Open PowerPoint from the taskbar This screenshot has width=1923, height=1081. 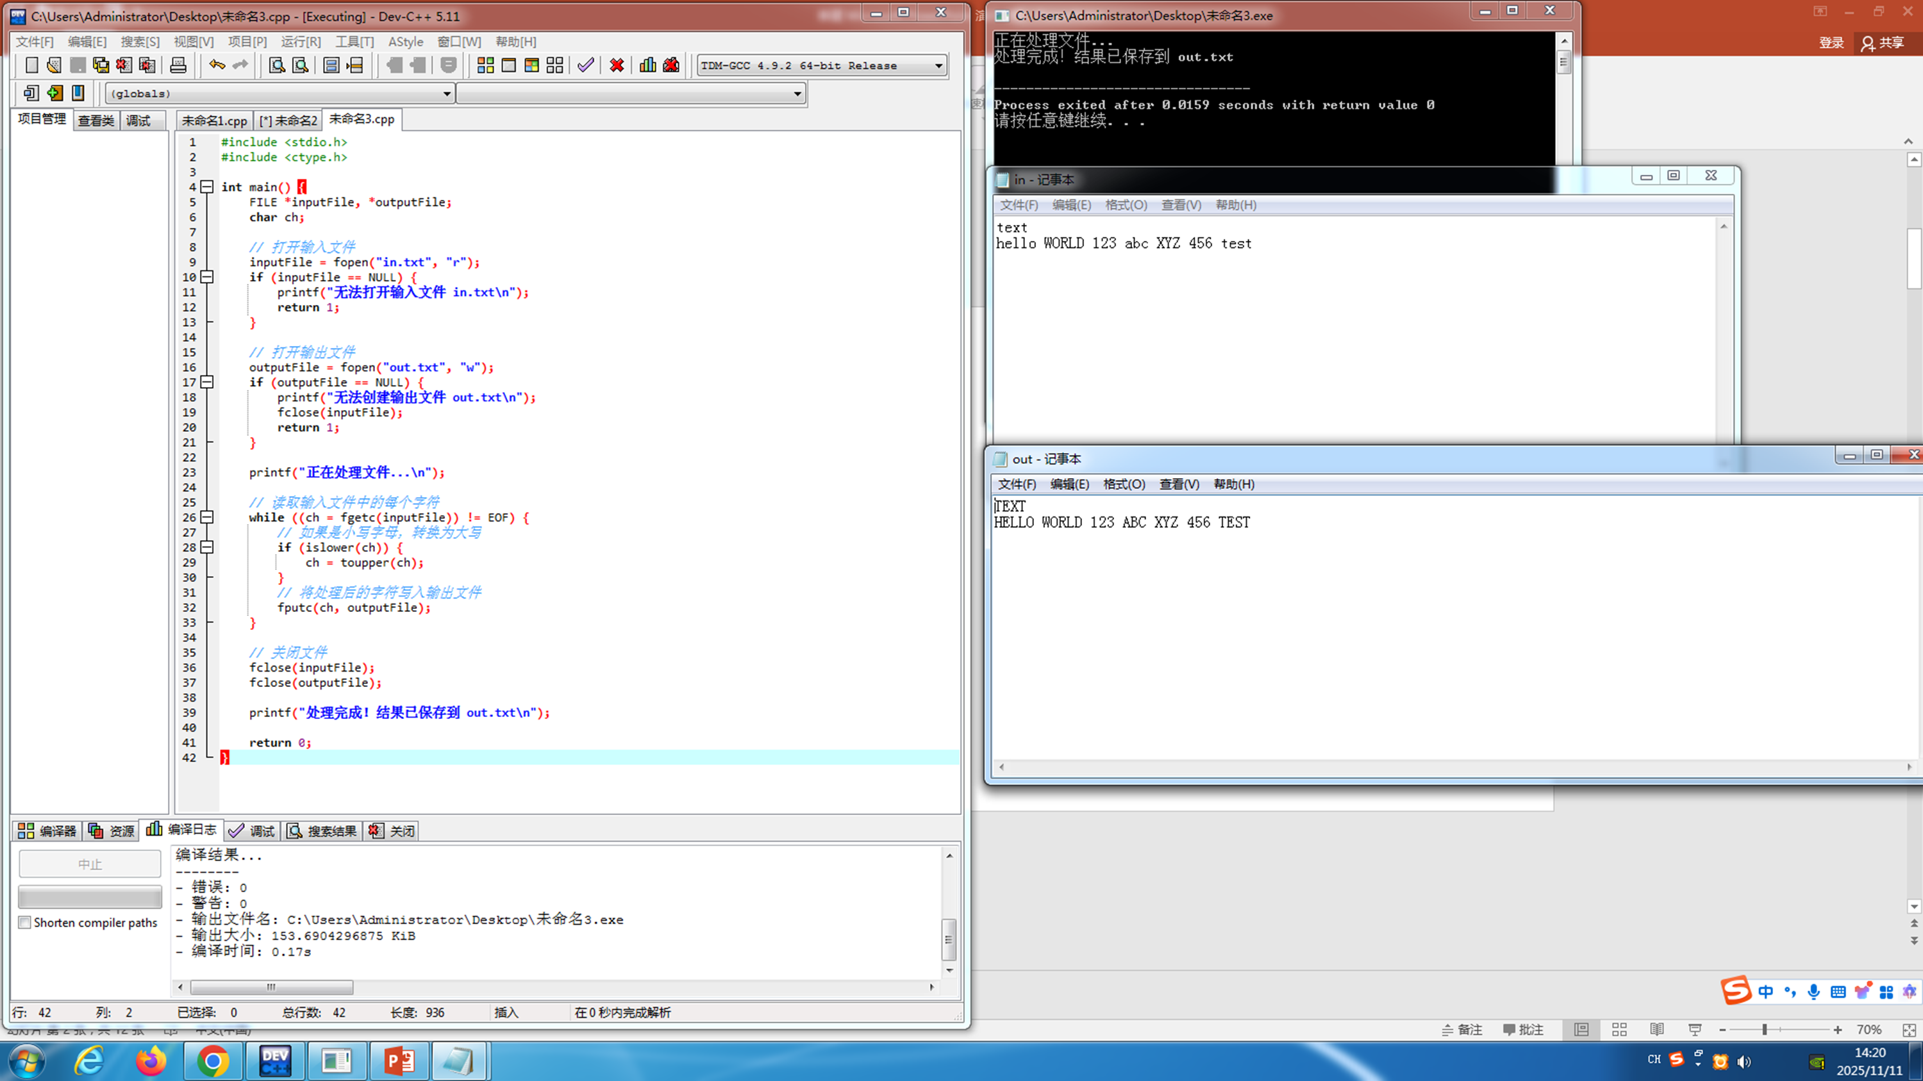[x=399, y=1060]
